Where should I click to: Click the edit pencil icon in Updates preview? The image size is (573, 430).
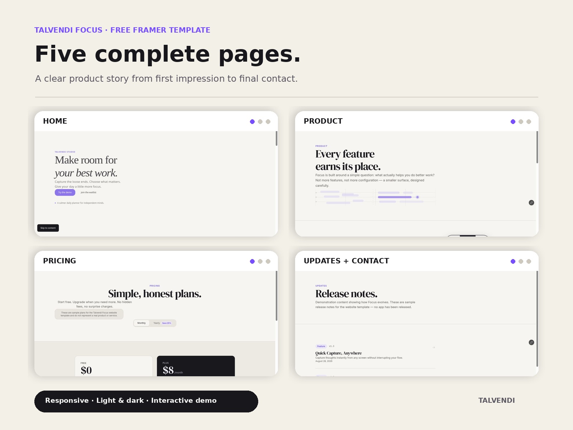(531, 342)
